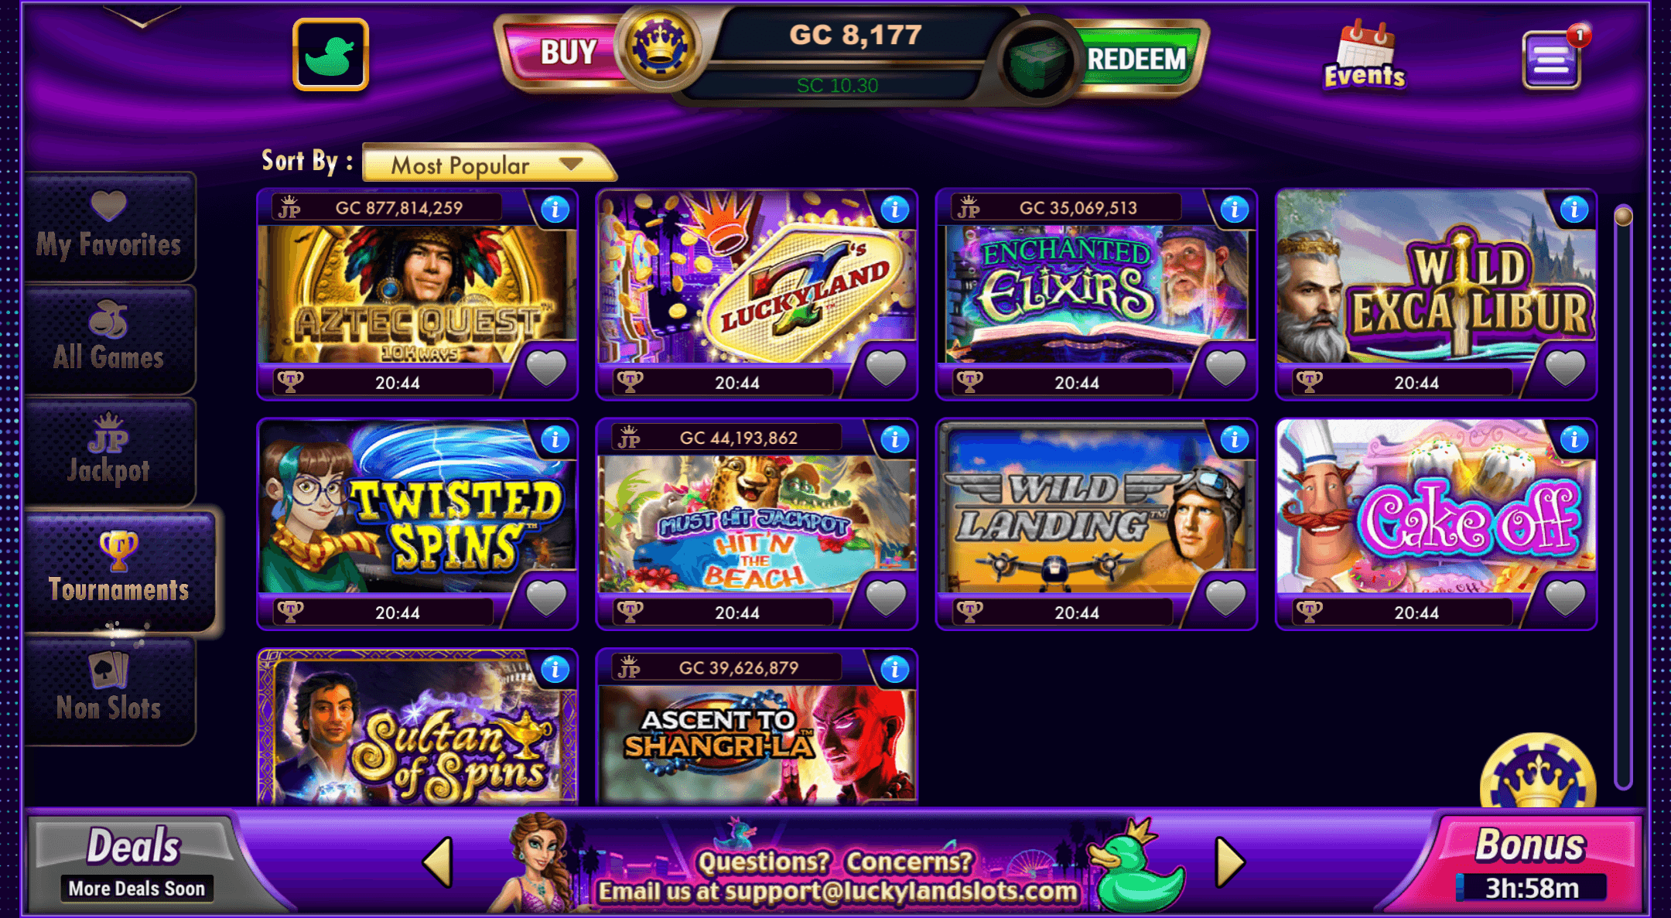Toggle favorite heart on Wild Landing
The image size is (1671, 918).
coord(1225,597)
